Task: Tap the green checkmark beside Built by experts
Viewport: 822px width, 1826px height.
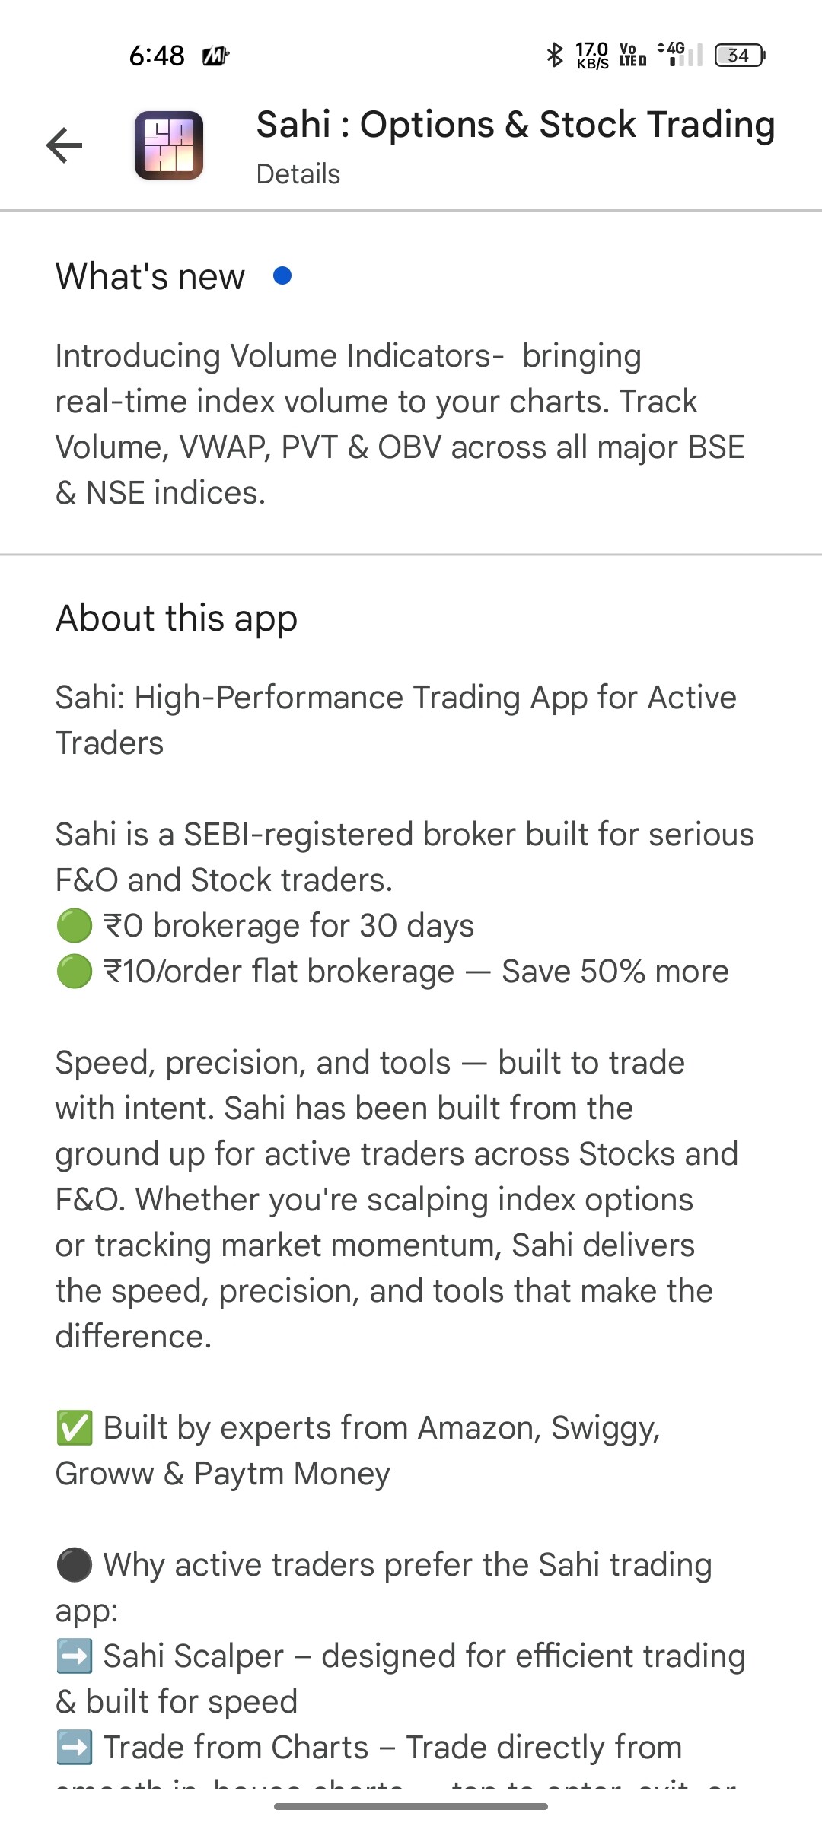Action: [75, 1428]
